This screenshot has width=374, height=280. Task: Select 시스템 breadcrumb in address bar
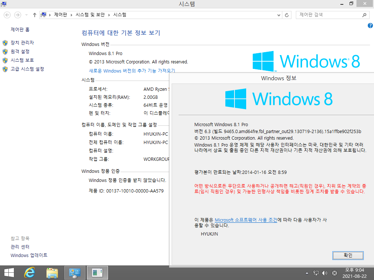120,15
